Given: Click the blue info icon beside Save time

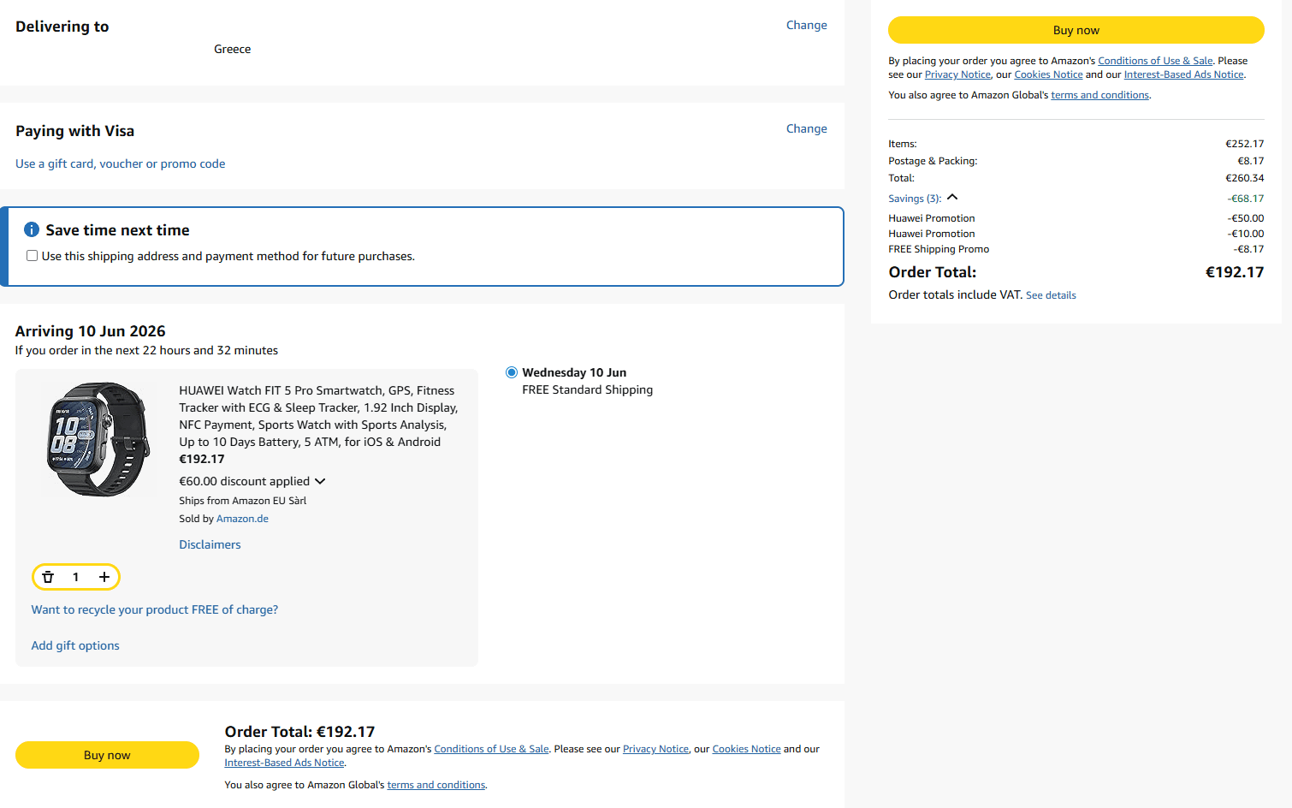Looking at the screenshot, I should [x=32, y=229].
